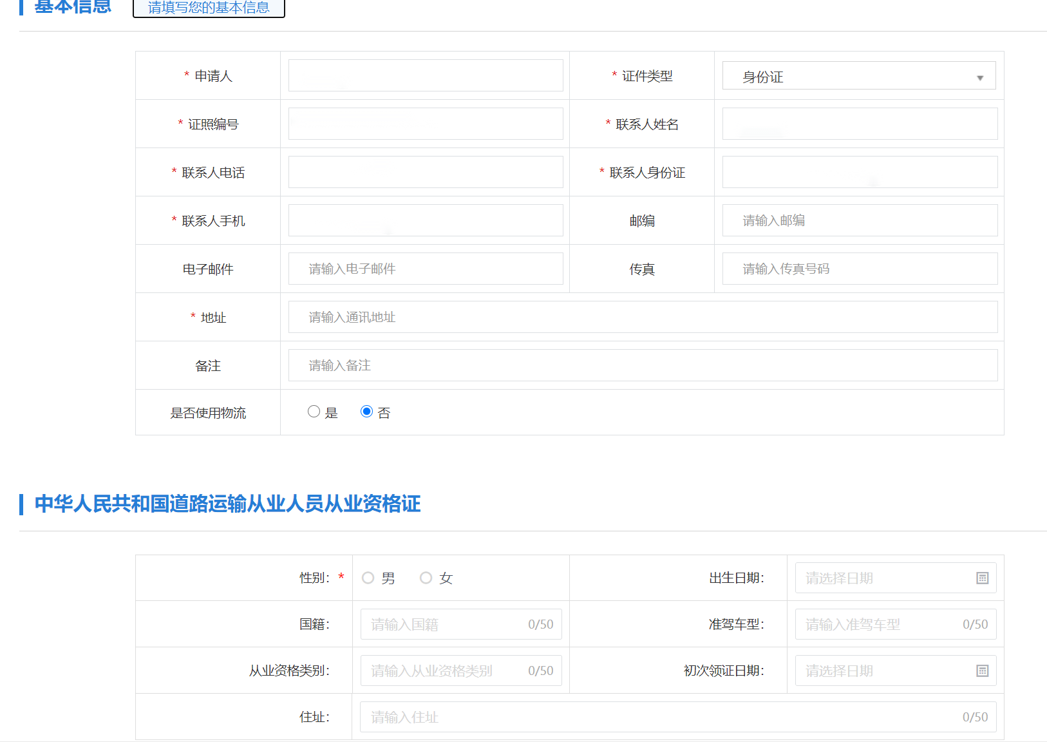
Task: Click into the 证照编号 text box
Action: [x=425, y=124]
